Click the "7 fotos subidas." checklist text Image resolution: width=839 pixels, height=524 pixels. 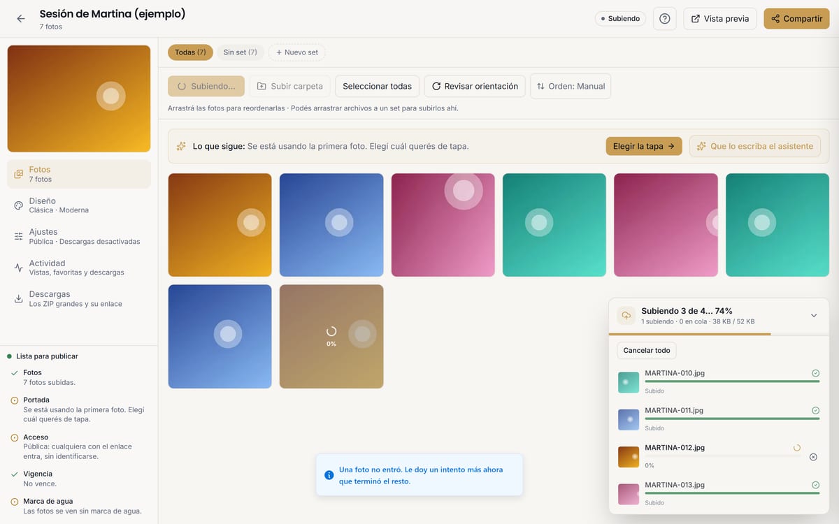point(49,382)
